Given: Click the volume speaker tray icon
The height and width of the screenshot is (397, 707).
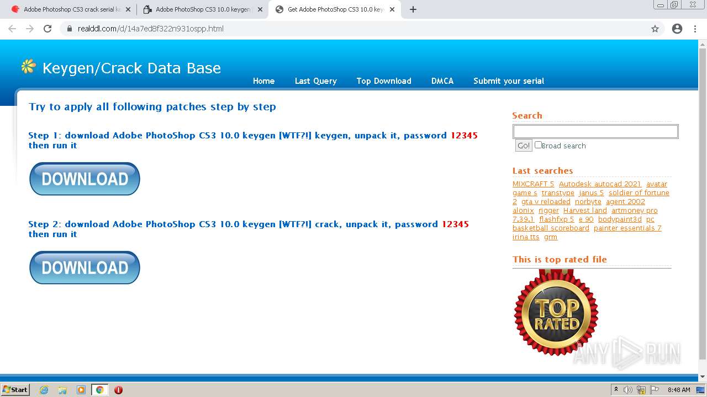Looking at the screenshot, I should [628, 390].
